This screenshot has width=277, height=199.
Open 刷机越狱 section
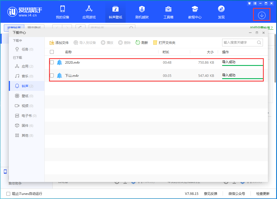tap(142, 12)
